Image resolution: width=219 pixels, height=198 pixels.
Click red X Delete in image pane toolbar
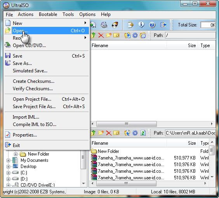click(101, 35)
